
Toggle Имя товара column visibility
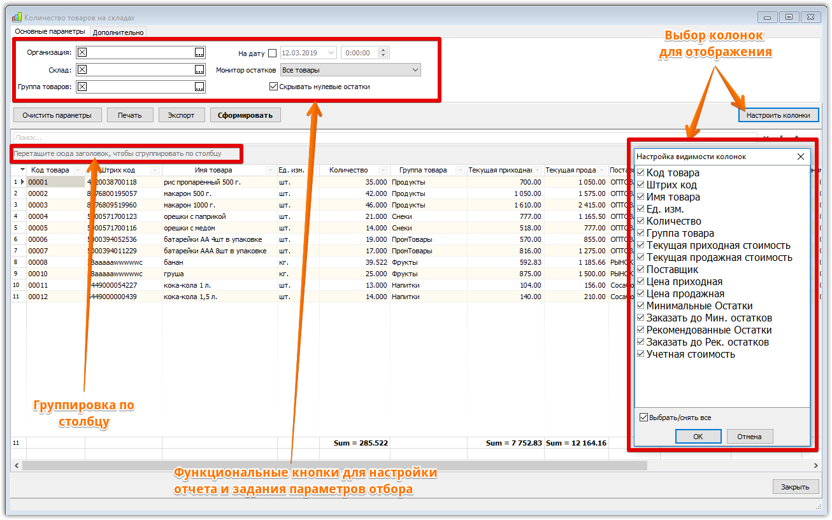pos(642,197)
